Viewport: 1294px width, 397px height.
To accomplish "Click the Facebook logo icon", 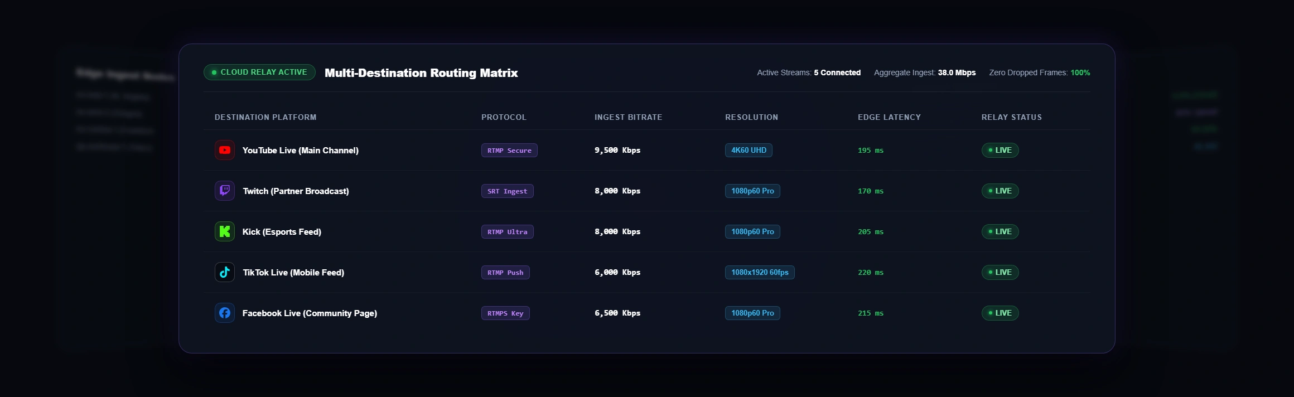I will coord(225,313).
